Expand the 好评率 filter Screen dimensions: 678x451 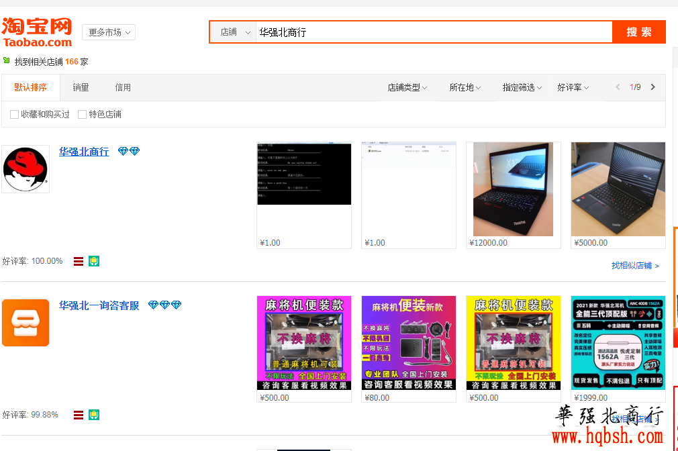tap(573, 88)
